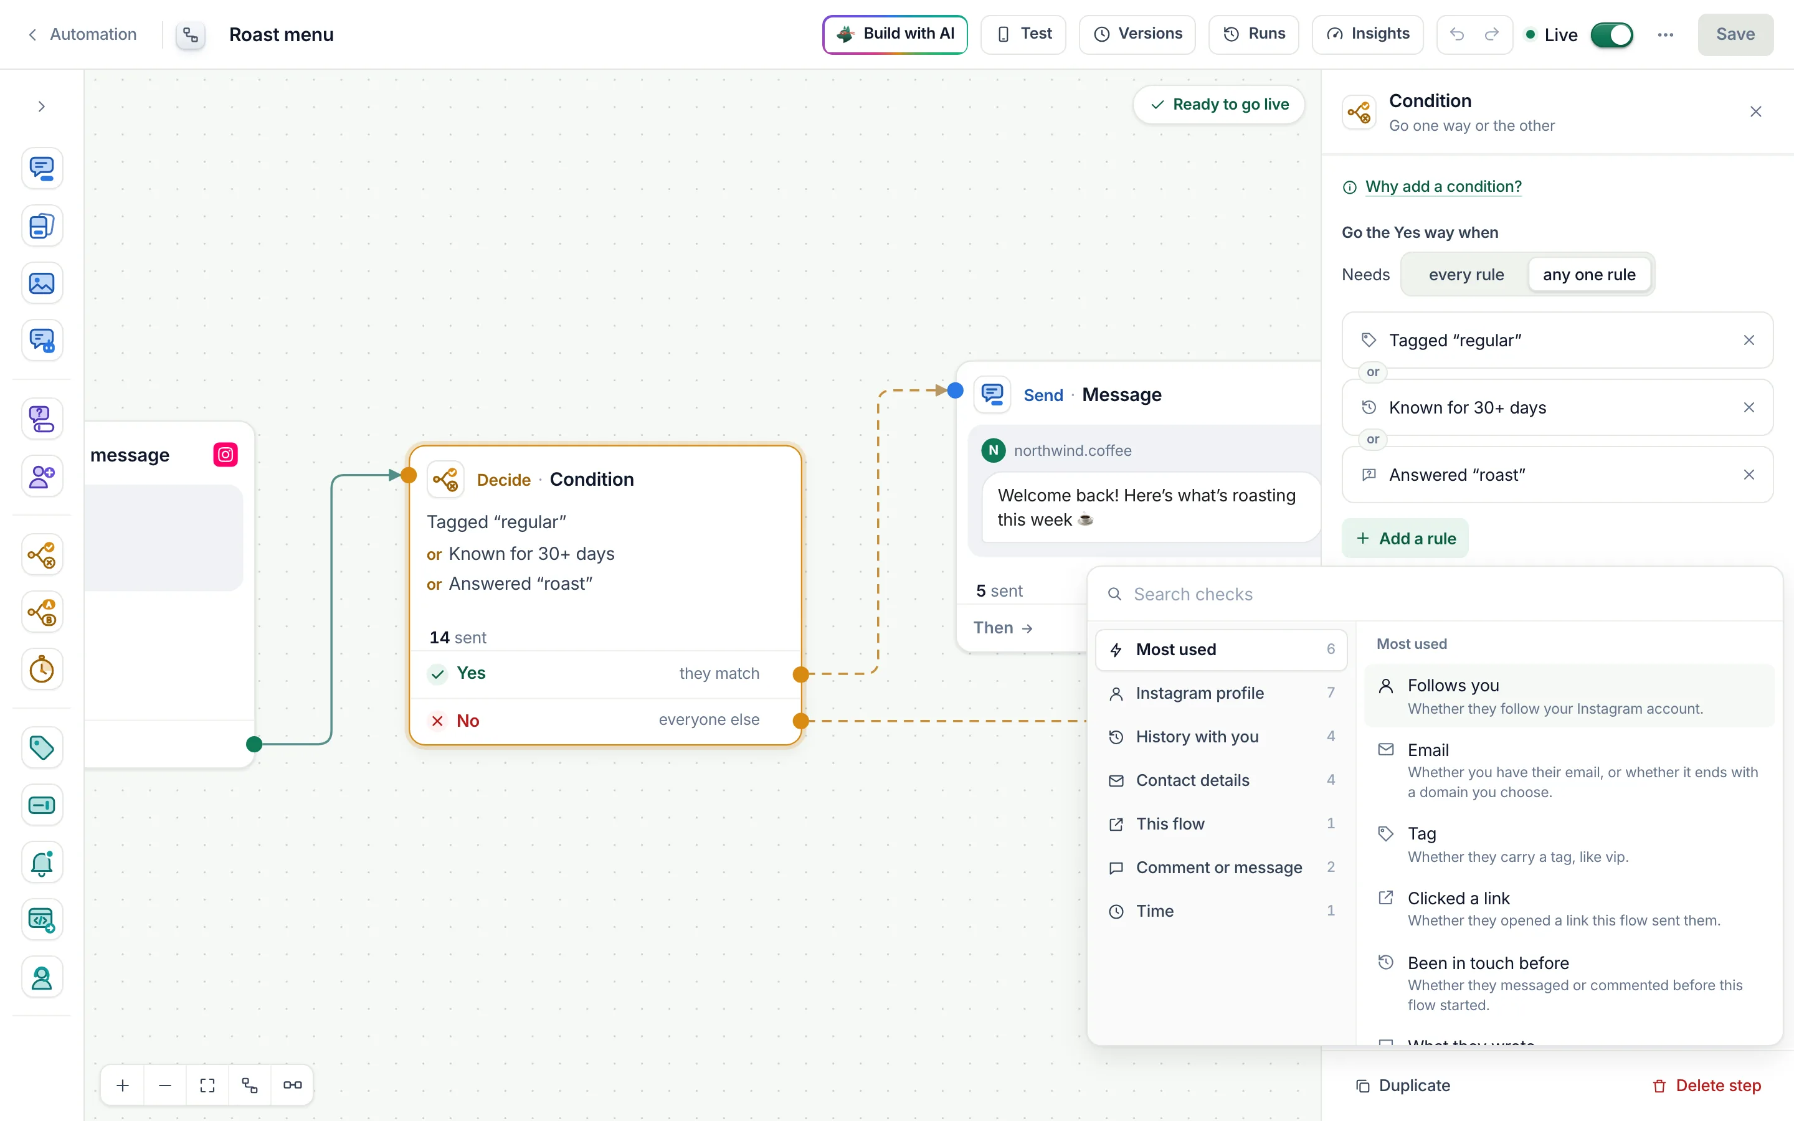The height and width of the screenshot is (1121, 1794).
Task: Open the Runs log
Action: (x=1253, y=34)
